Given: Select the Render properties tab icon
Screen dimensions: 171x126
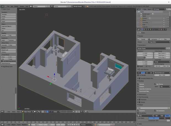Looking at the screenshot, I should [x=142, y=29].
